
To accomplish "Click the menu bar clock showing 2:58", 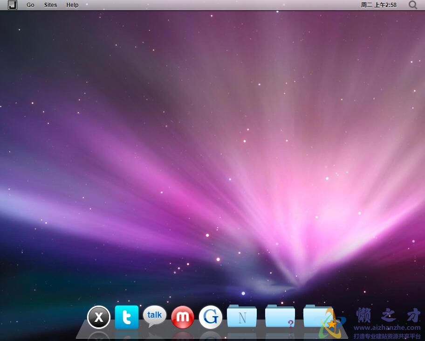I will point(379,5).
